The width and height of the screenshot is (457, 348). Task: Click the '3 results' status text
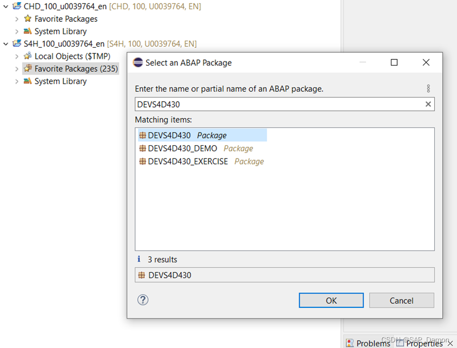(x=162, y=259)
